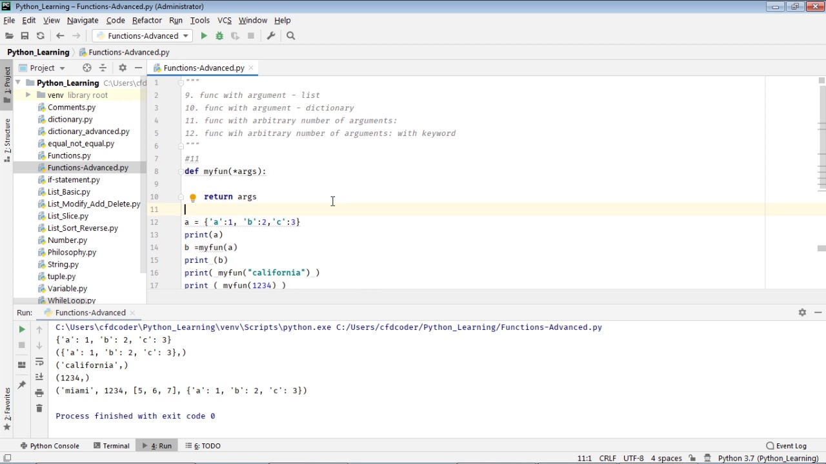
Task: Open the VCS menu
Action: click(225, 20)
